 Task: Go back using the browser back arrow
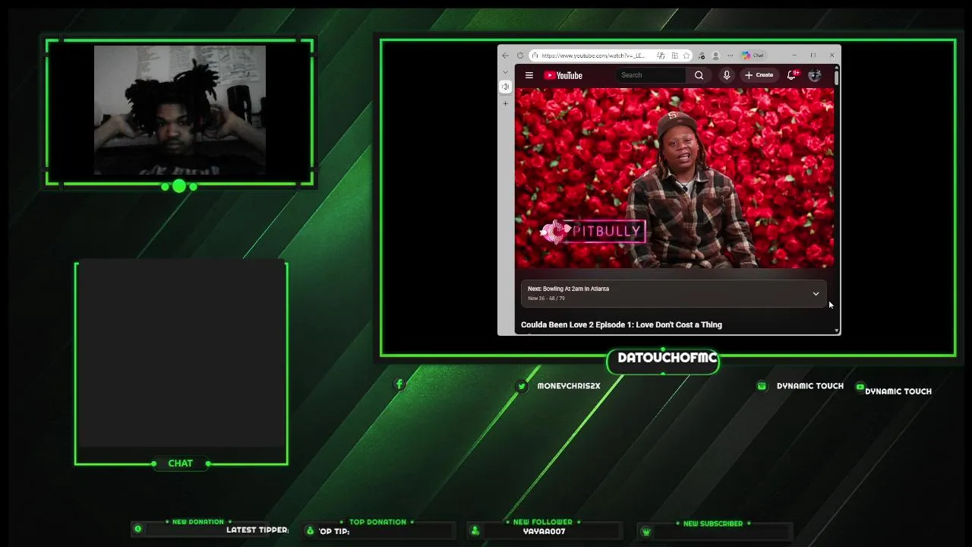click(506, 55)
